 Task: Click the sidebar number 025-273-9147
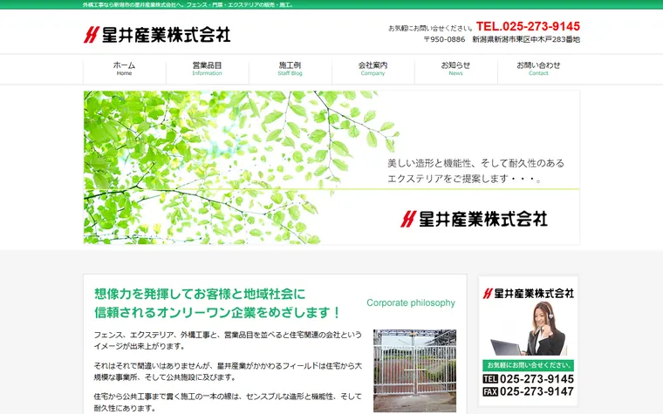(x=537, y=391)
